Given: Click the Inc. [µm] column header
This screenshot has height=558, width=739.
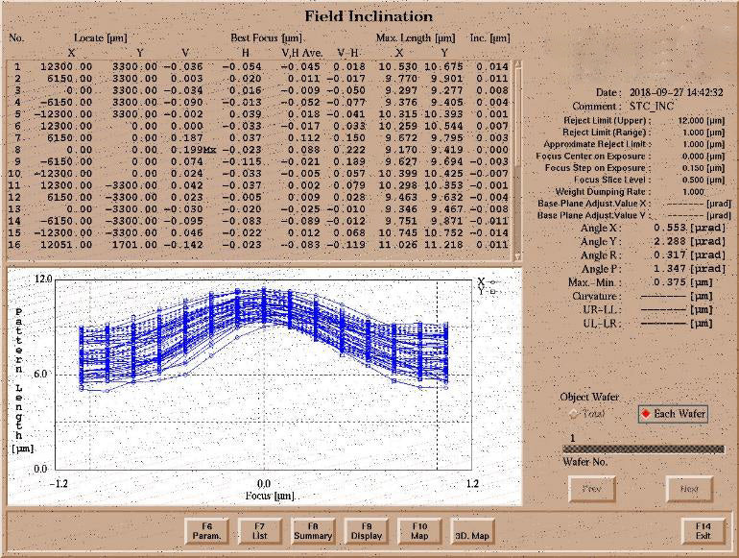Looking at the screenshot, I should click(x=489, y=38).
